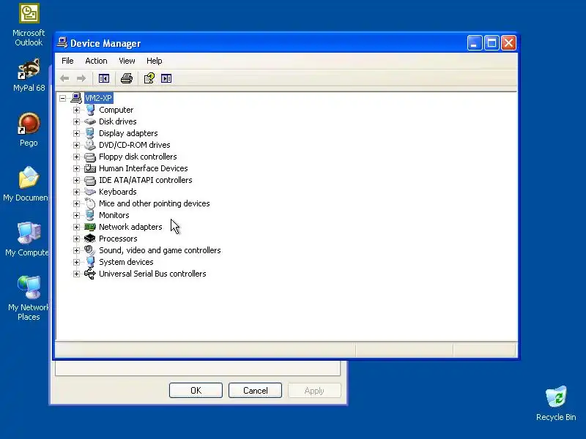Click the Print toolbar icon

[127, 78]
